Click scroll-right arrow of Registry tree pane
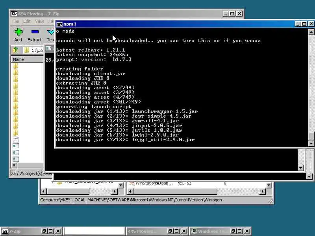Screen dimensions: 315x236 click(115, 192)
